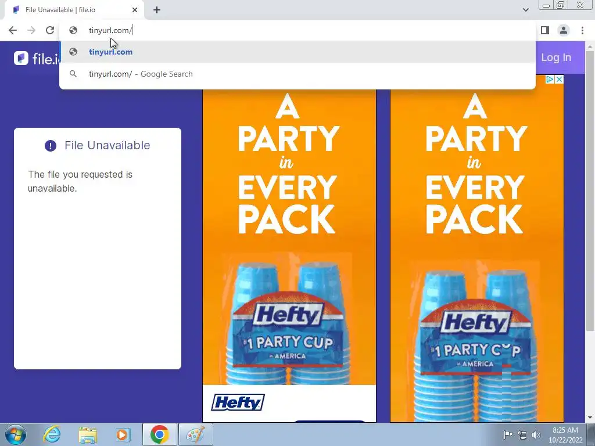Click the scrollbar down arrow
Viewport: 595px width, 446px height.
(590, 418)
